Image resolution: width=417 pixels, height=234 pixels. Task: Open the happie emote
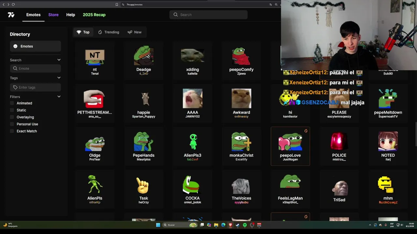144,103
